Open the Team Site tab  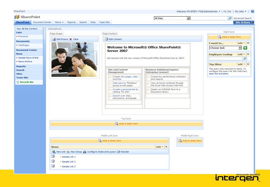click(104, 22)
